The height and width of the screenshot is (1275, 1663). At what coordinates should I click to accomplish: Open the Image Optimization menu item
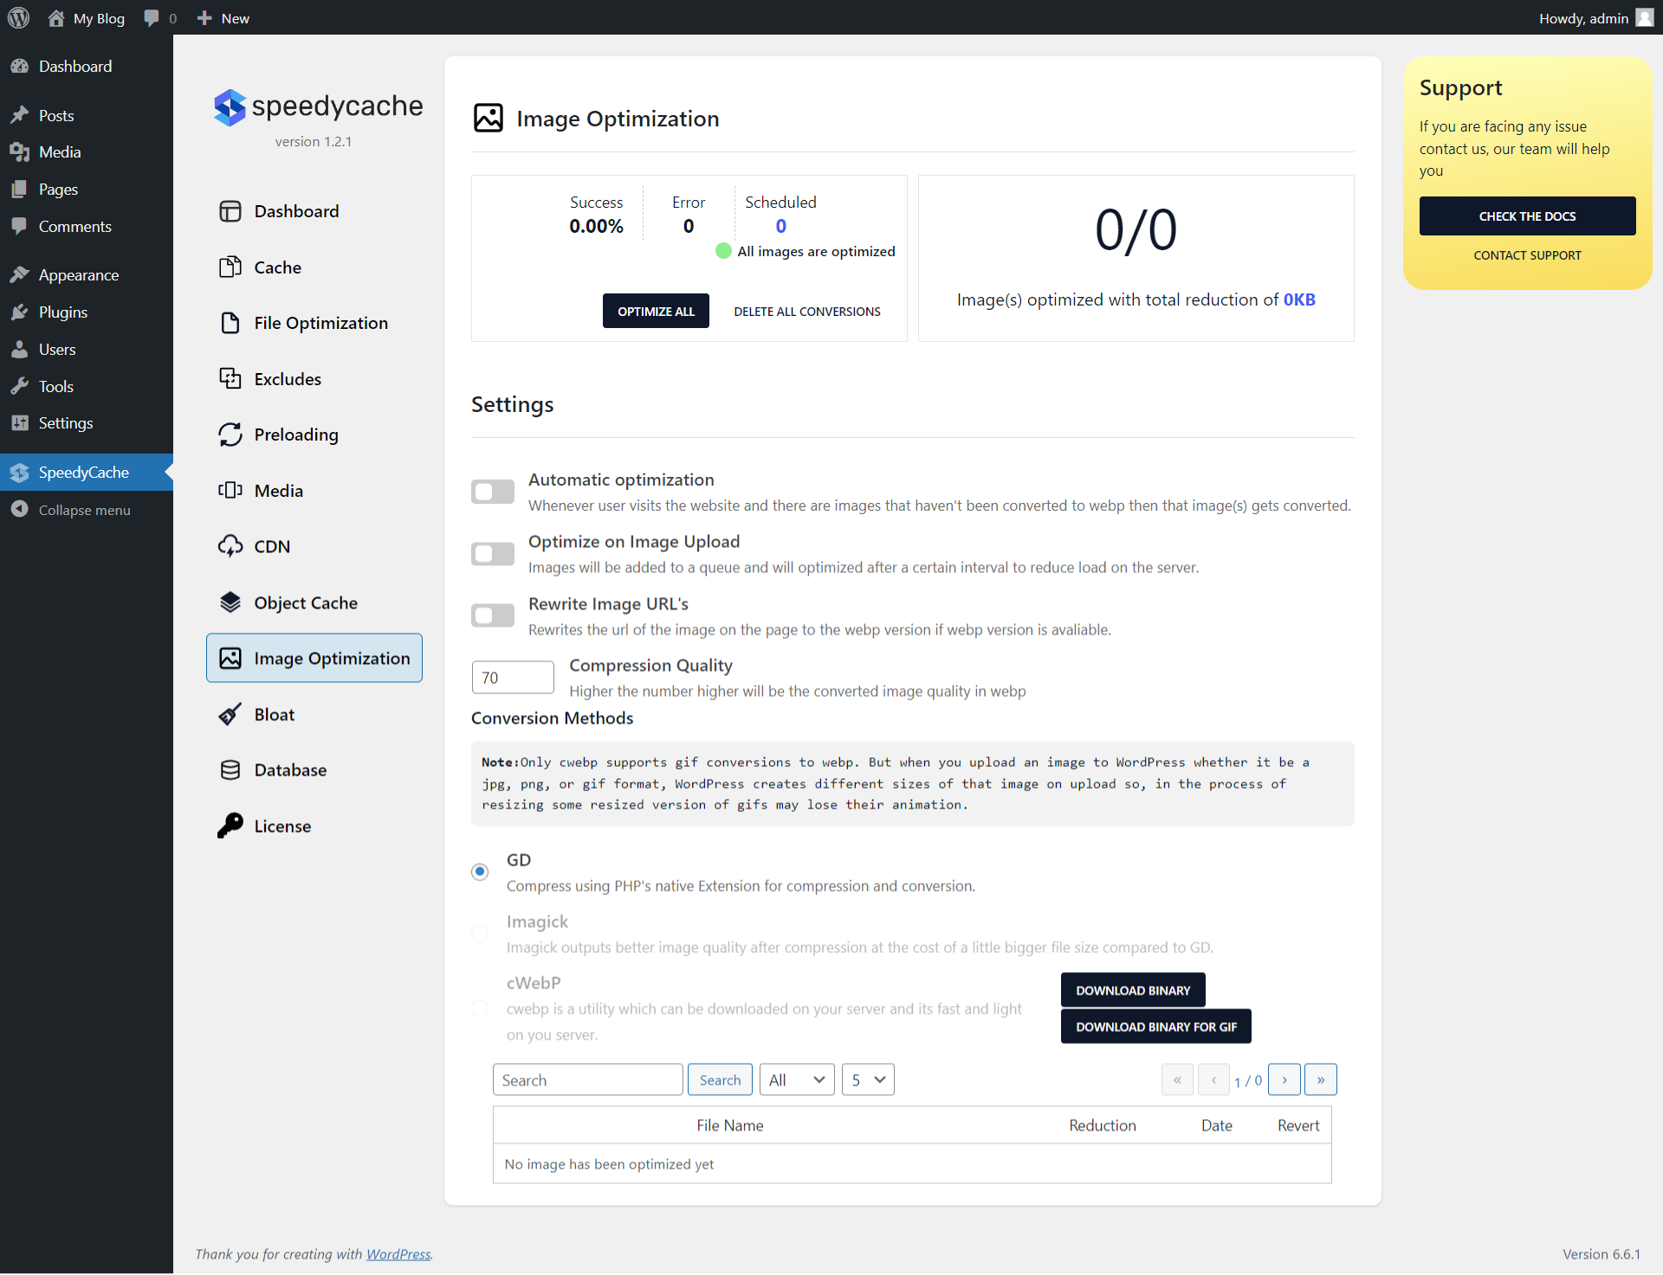coord(314,659)
